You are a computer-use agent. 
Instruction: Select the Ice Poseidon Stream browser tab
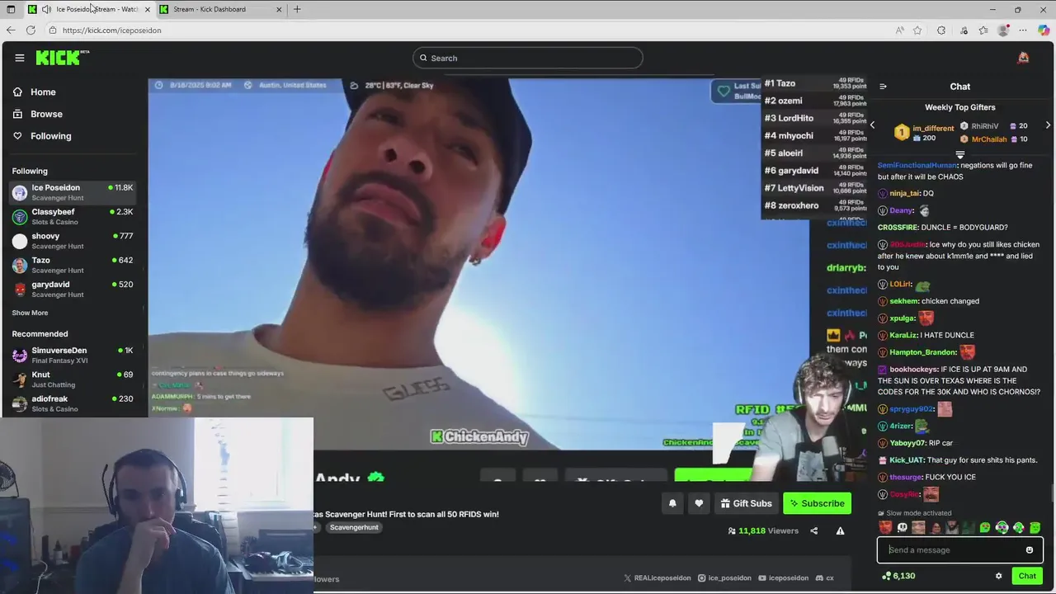coord(90,9)
